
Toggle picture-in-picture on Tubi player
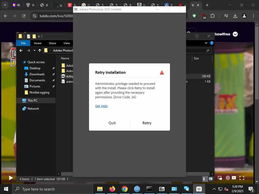tap(220, 178)
